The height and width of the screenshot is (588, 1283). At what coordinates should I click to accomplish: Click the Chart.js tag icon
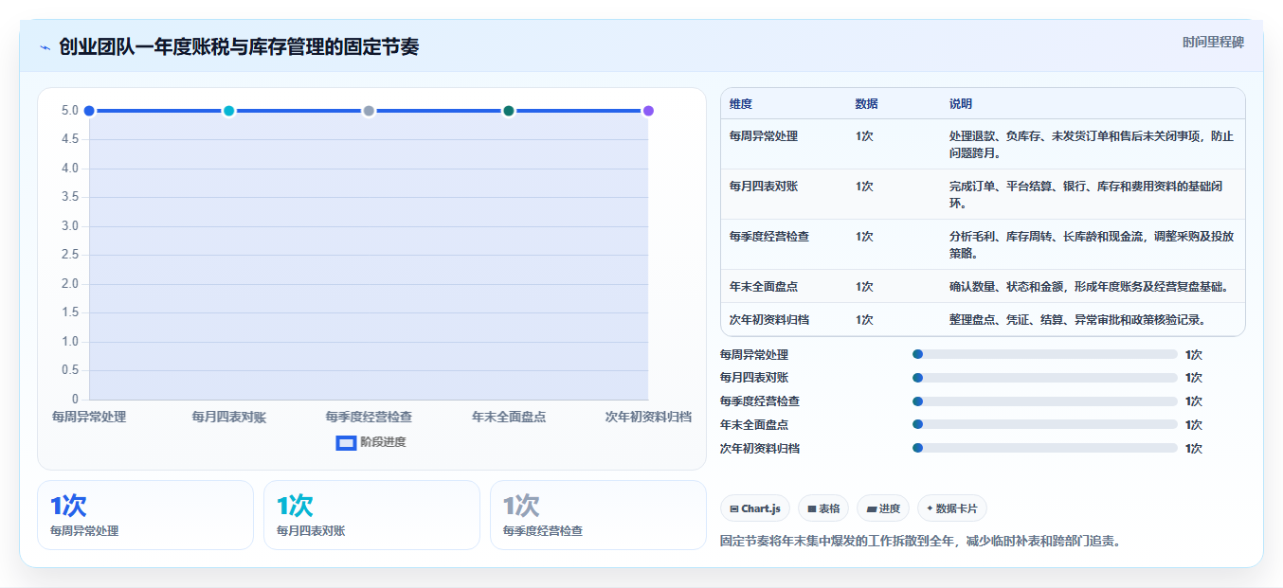click(734, 508)
